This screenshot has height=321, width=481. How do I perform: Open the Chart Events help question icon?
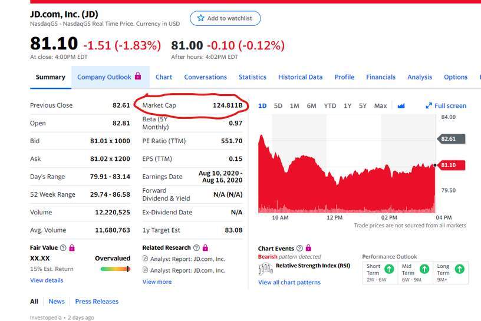[299, 249]
